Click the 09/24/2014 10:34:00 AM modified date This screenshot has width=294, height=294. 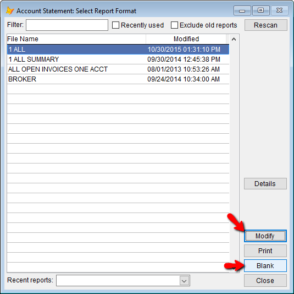184,79
